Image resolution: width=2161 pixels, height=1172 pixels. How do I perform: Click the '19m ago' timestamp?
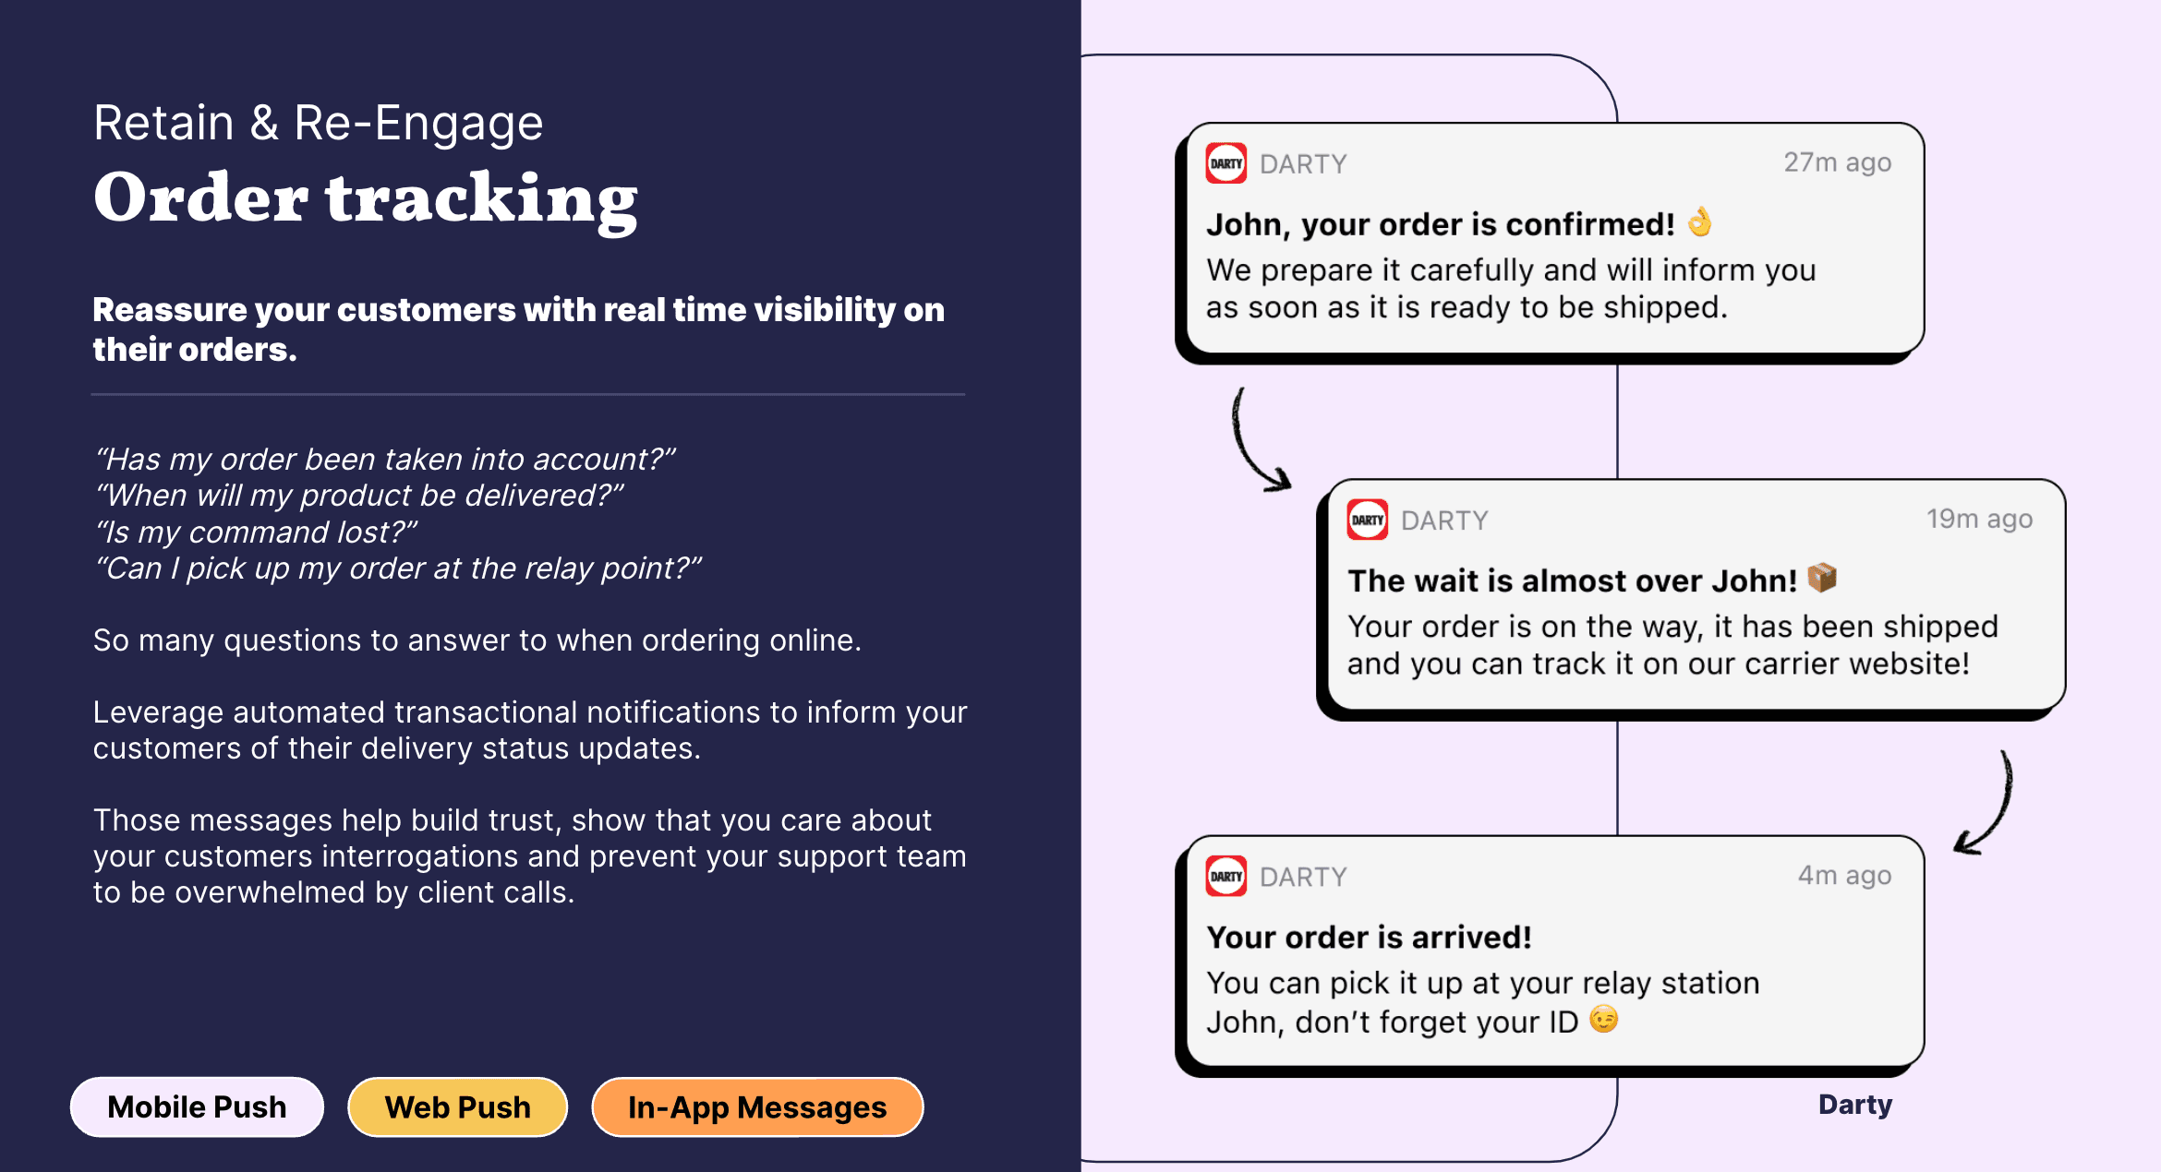point(1979,519)
